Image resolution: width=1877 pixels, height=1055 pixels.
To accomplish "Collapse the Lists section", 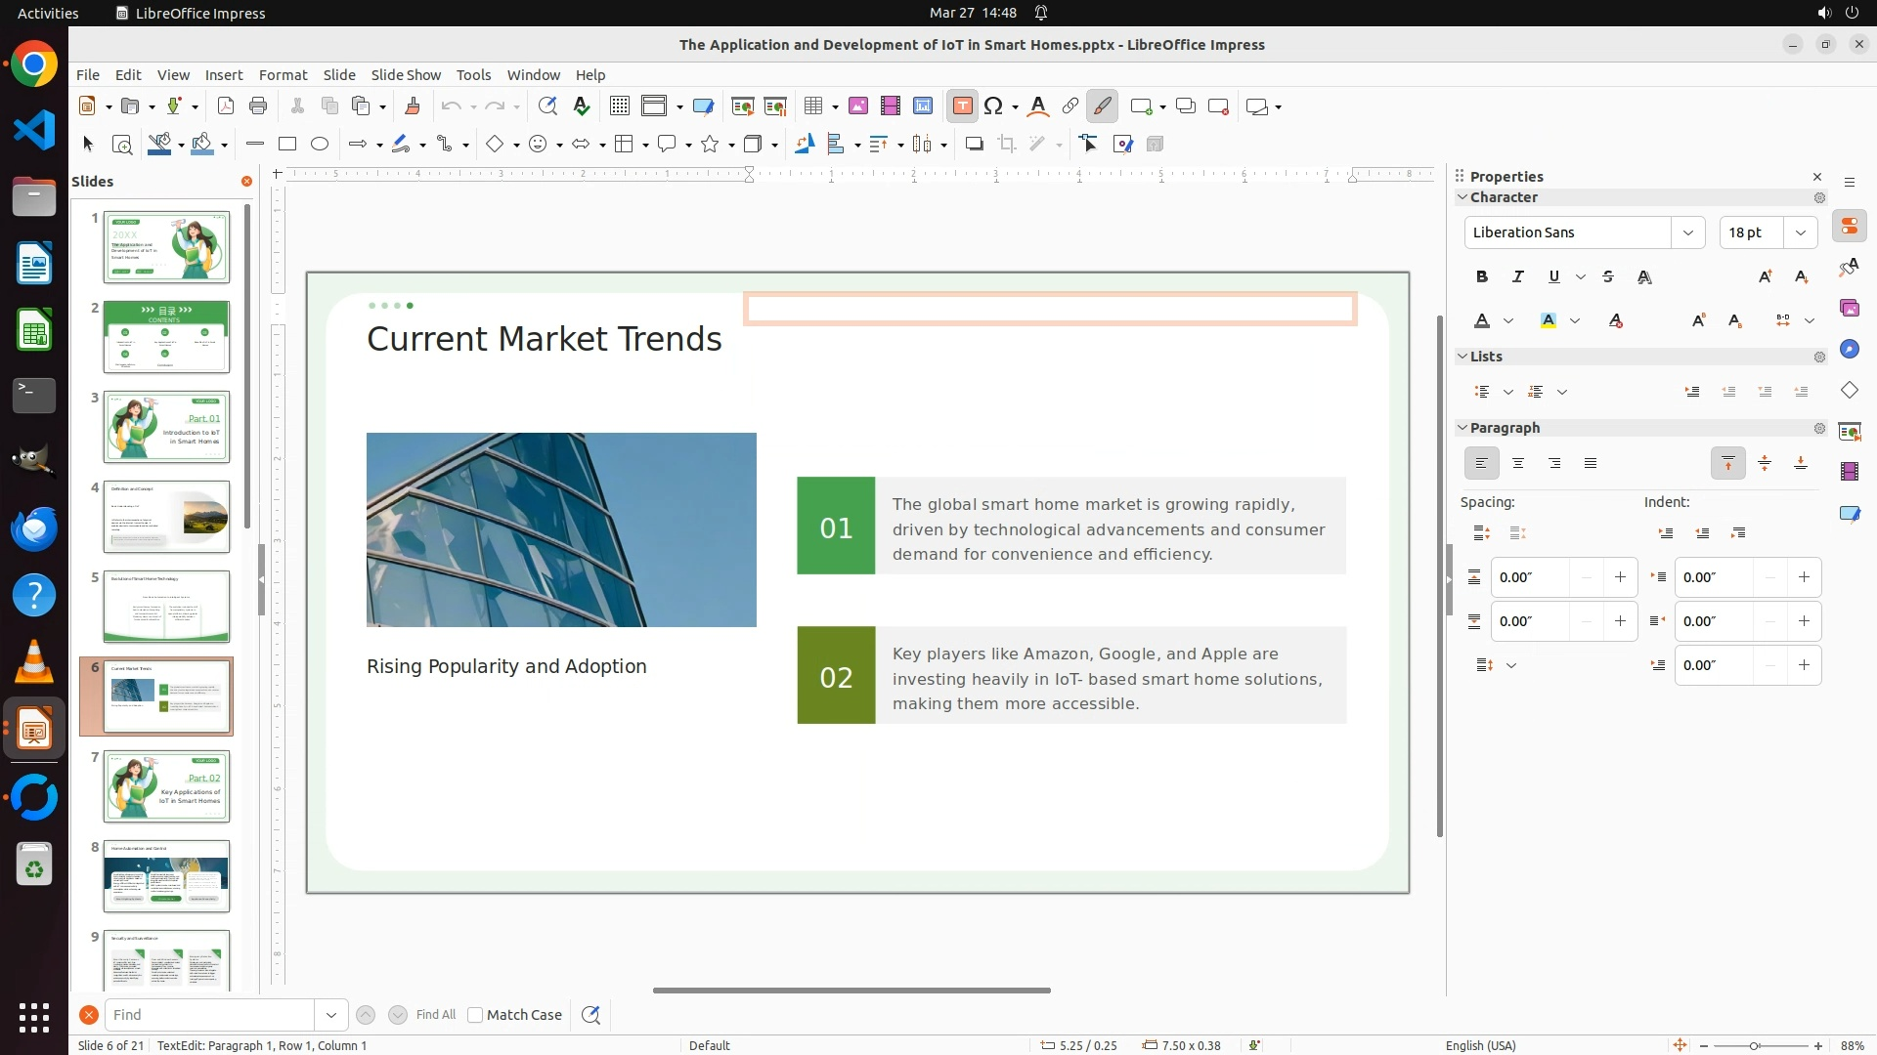I will point(1462,357).
